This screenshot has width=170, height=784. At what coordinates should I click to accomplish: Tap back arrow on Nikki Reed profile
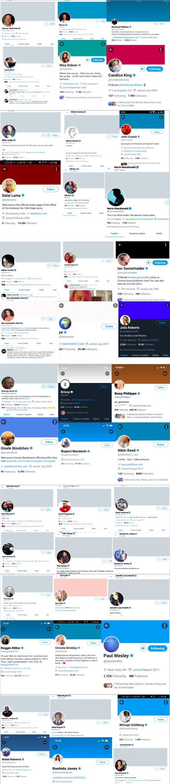point(119,426)
